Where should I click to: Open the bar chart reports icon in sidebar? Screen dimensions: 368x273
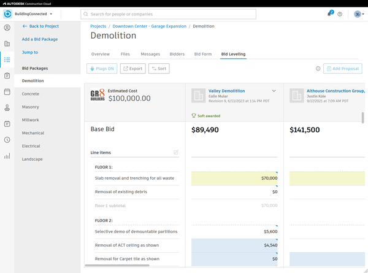(x=7, y=156)
